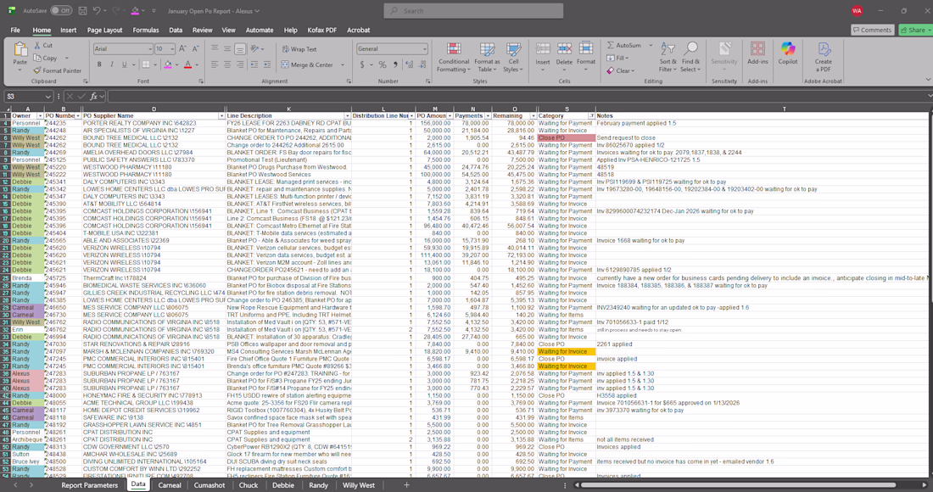Viewport: 933px width, 492px height.
Task: Click AutoSum
Action: 623,45
